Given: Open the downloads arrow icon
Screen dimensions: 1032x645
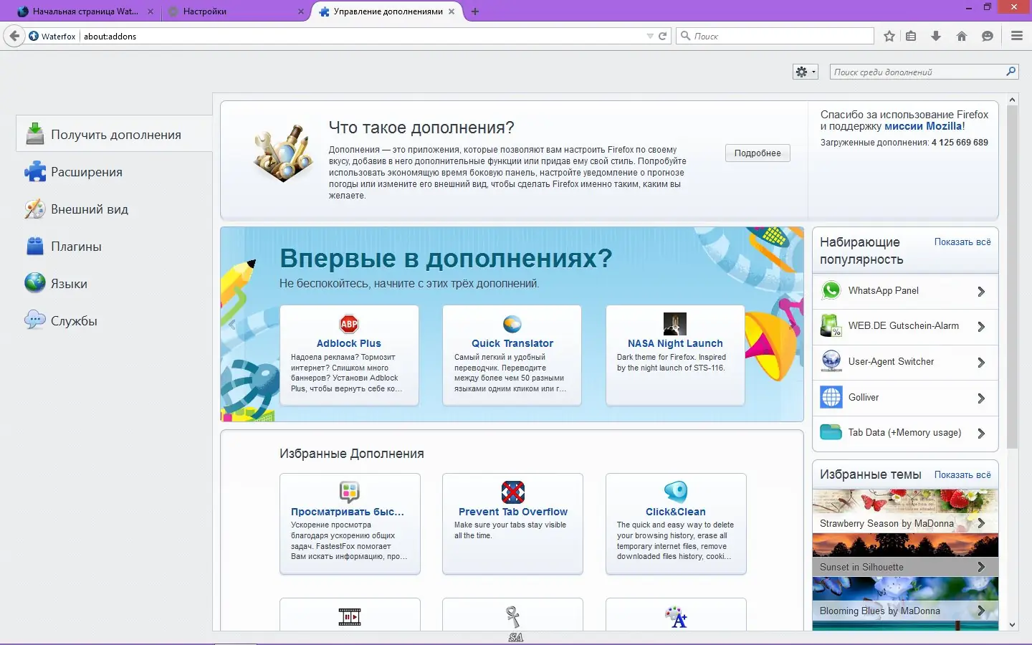Looking at the screenshot, I should click(x=936, y=36).
